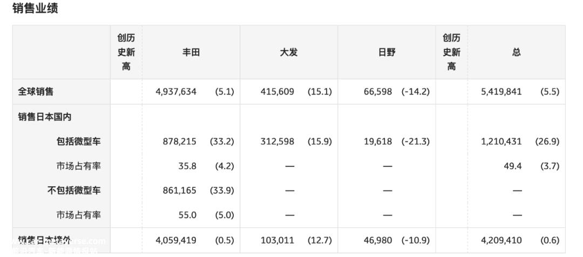Click Toyota domestic value 878,215

[180, 141]
